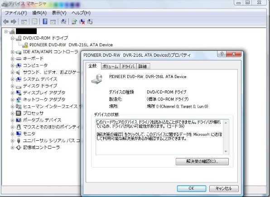Screen dimensions: 270x197
Task: Expand the IDE ATA/ATAPI コントローラ node
Action: (12, 52)
